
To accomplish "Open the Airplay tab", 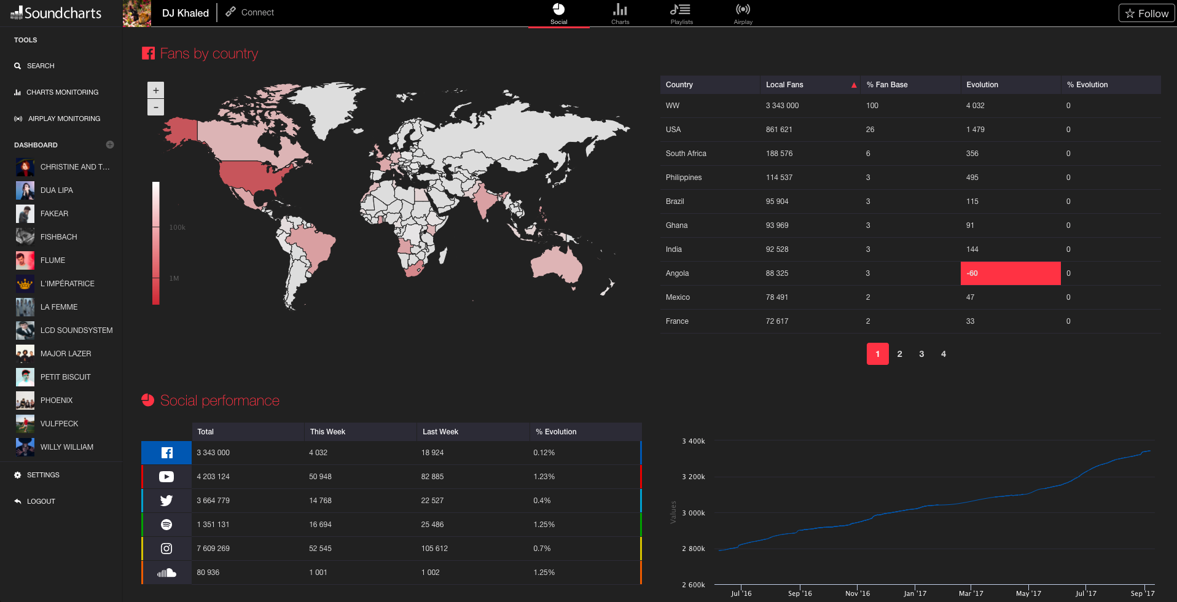I will click(743, 14).
